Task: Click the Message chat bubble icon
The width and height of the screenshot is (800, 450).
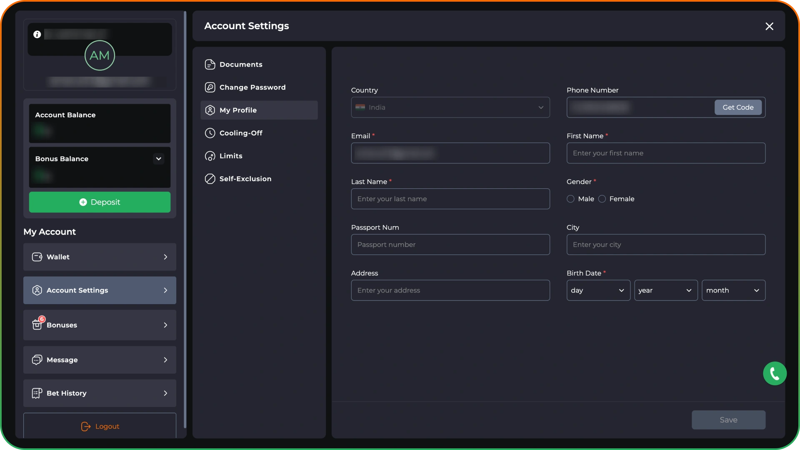Action: point(37,360)
